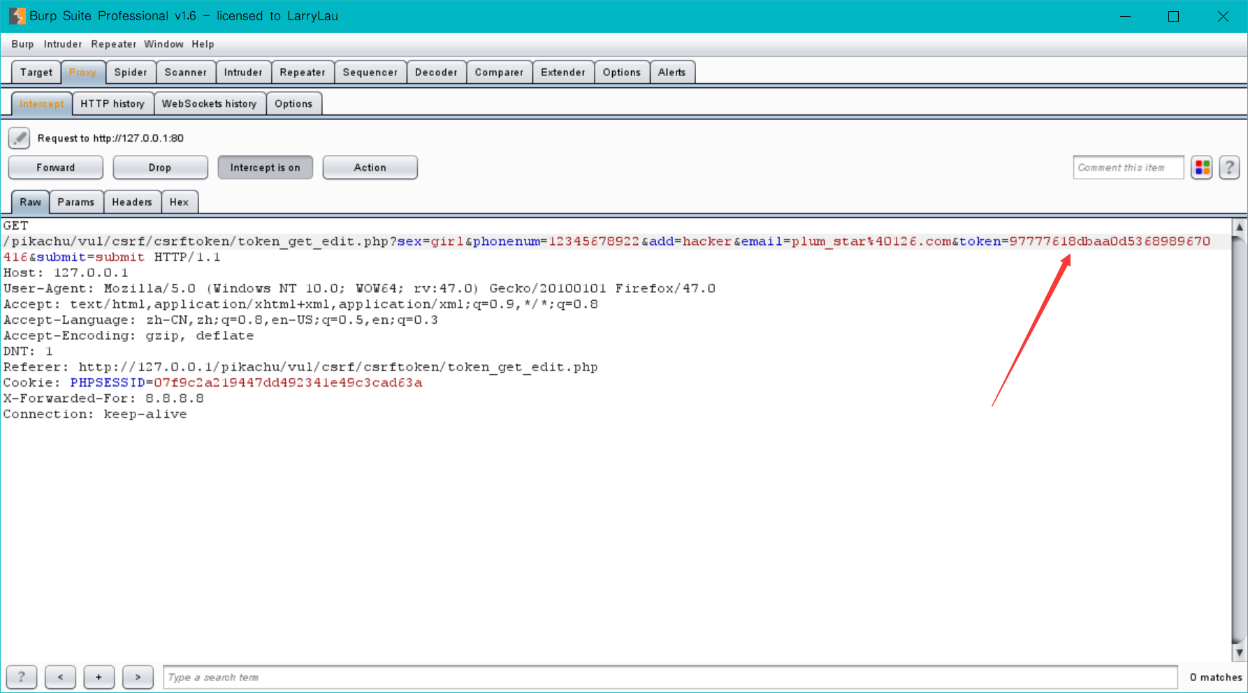This screenshot has height=693, width=1248.
Task: Forward the intercepted request
Action: tap(56, 167)
